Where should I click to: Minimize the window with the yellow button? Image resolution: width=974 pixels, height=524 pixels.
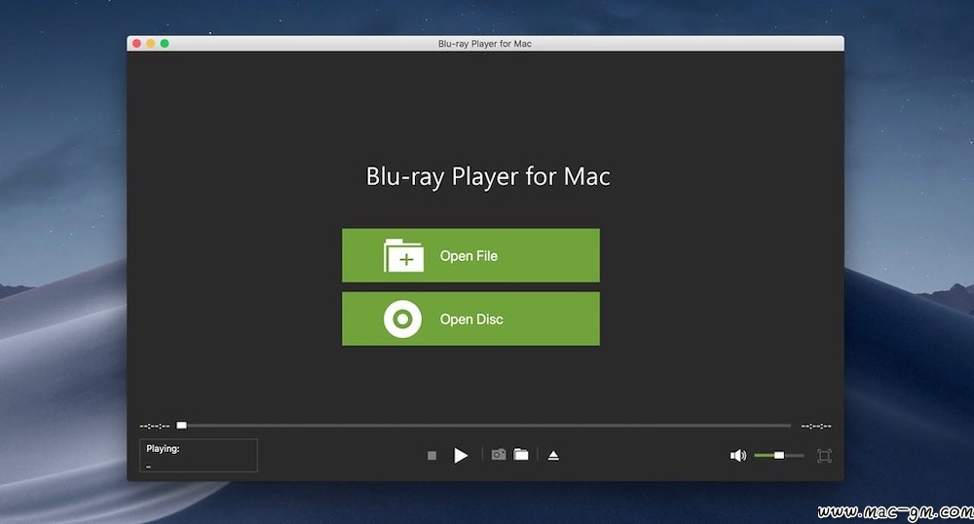(150, 44)
